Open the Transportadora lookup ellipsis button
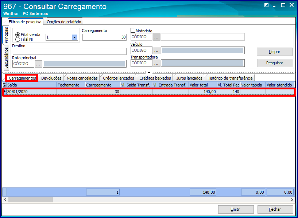 [156, 63]
